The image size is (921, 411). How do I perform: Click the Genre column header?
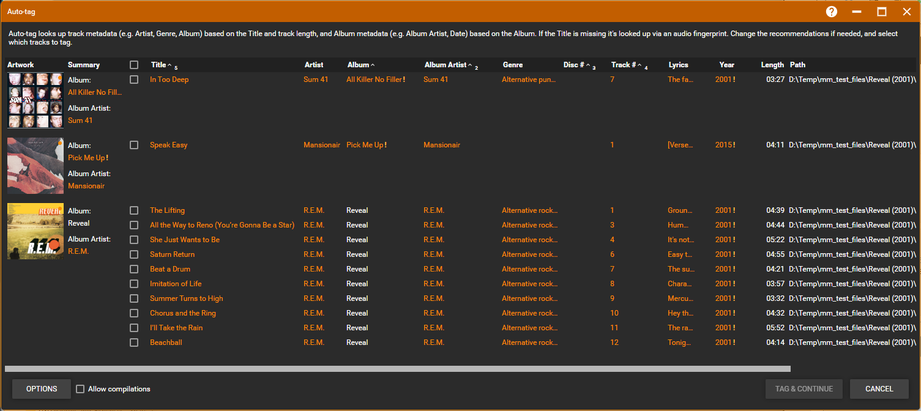point(512,65)
